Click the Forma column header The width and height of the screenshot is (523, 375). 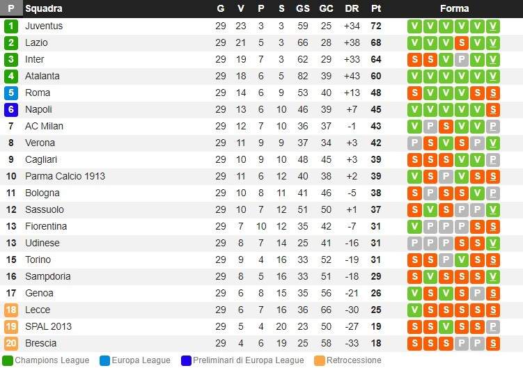tap(454, 8)
